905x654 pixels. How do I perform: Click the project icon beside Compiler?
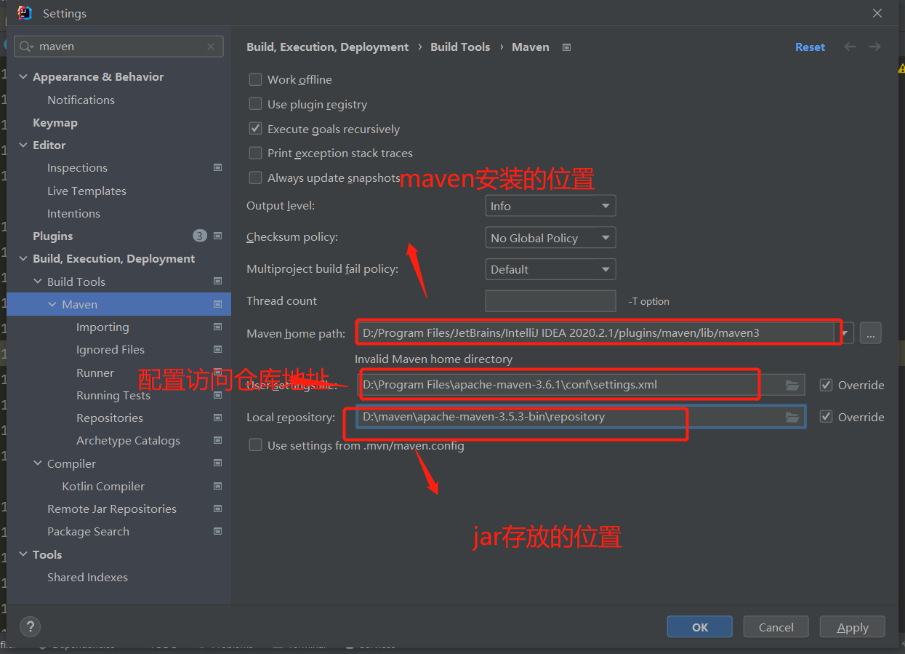click(217, 463)
